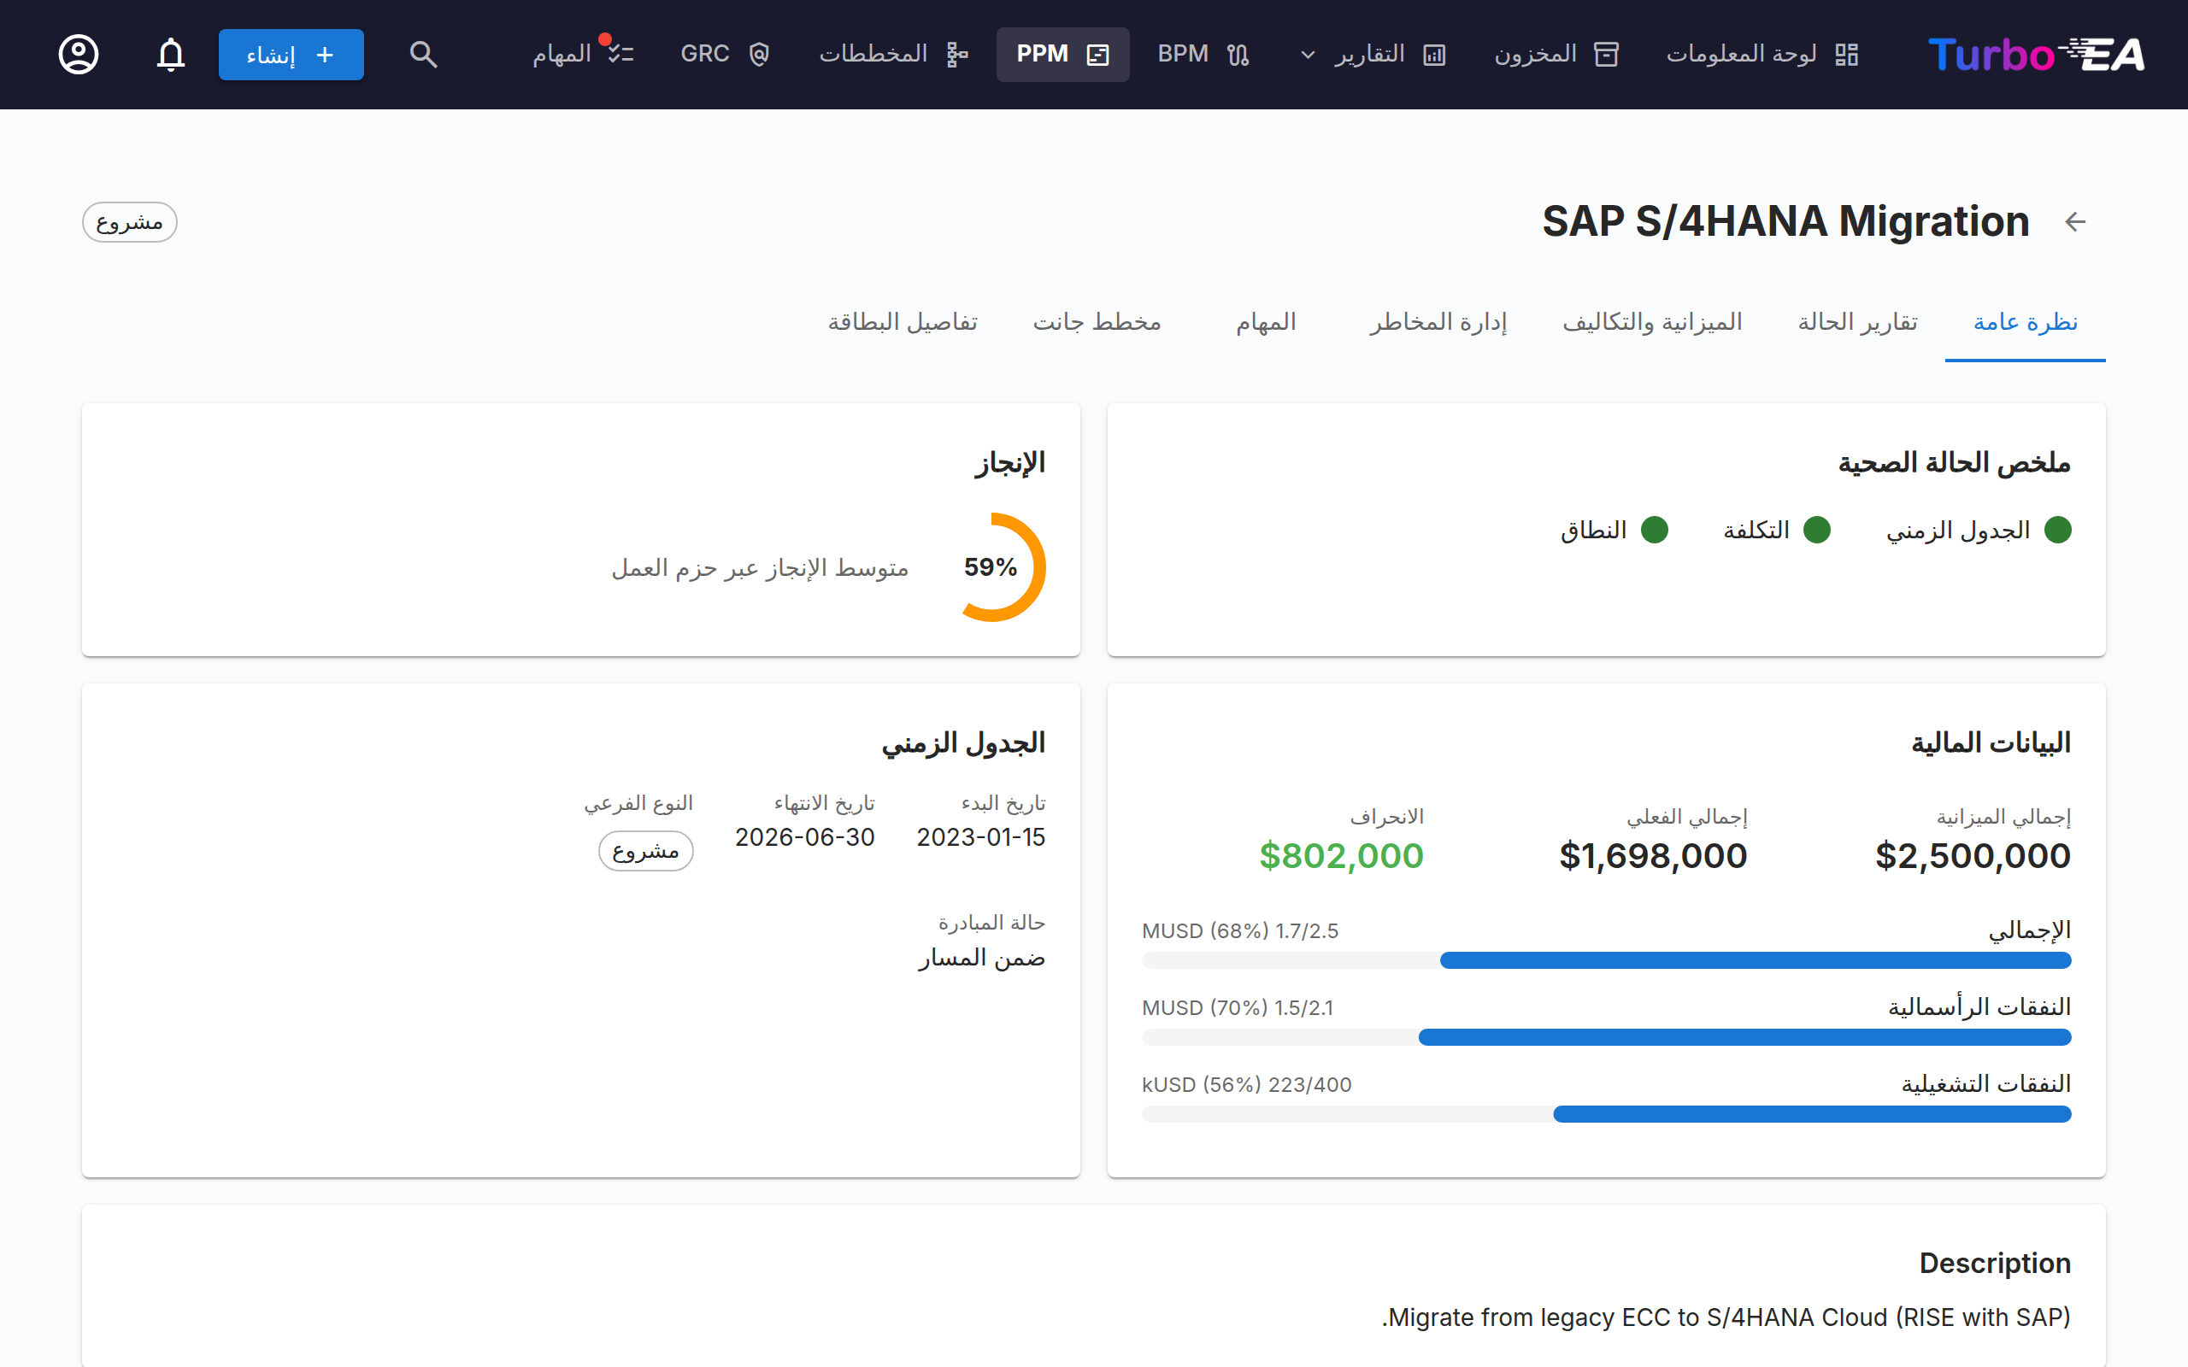Open the تفاصيل البطاقة tab
The image size is (2188, 1367).
(903, 323)
